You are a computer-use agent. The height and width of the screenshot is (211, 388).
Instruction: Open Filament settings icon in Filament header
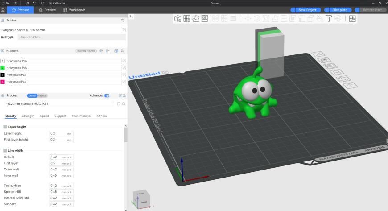tap(123, 51)
